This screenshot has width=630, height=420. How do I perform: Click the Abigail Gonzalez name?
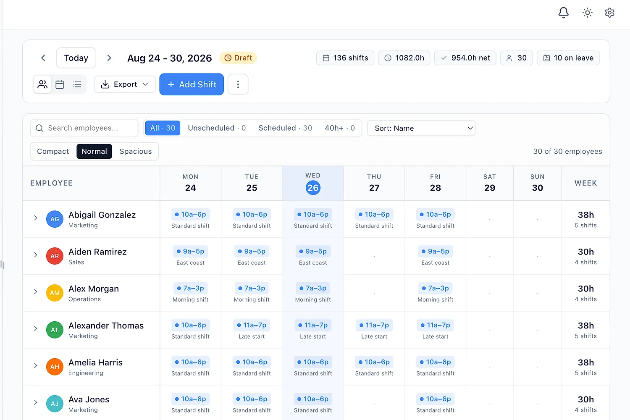tap(102, 215)
